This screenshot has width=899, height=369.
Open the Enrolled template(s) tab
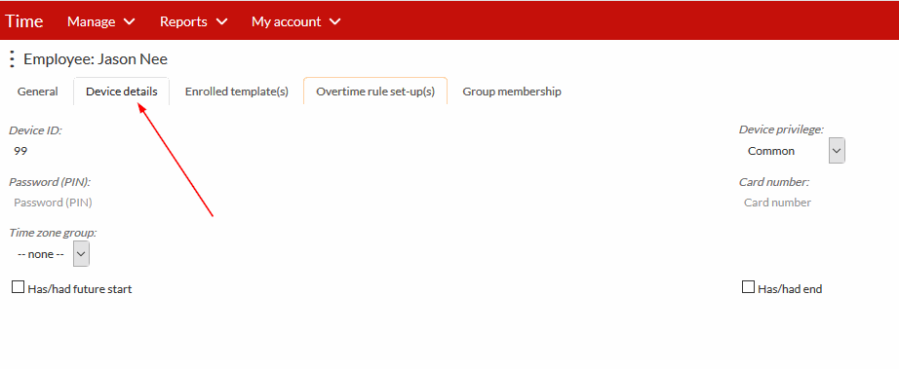pyautogui.click(x=237, y=92)
